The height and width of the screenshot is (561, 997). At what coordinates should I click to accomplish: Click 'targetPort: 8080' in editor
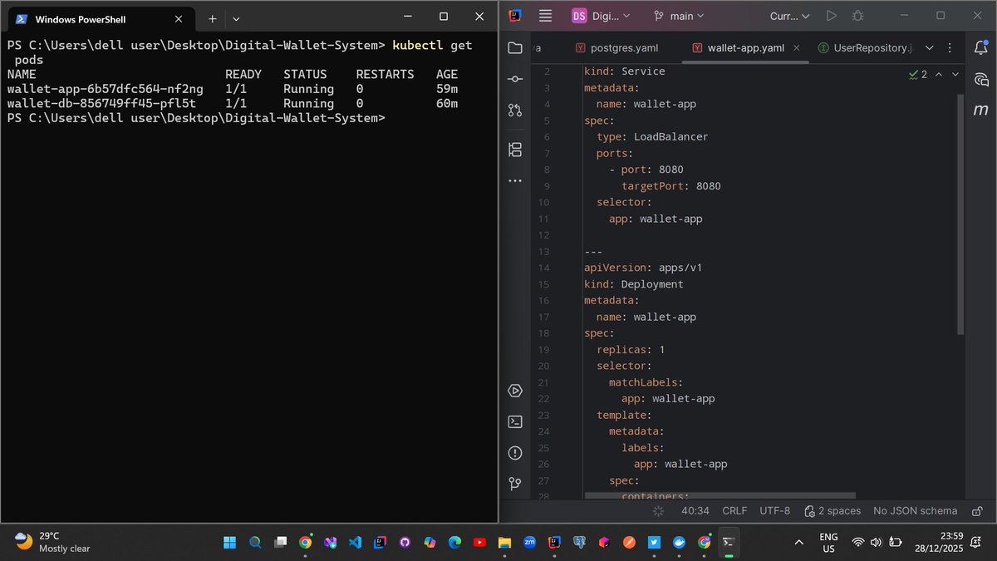(x=671, y=186)
